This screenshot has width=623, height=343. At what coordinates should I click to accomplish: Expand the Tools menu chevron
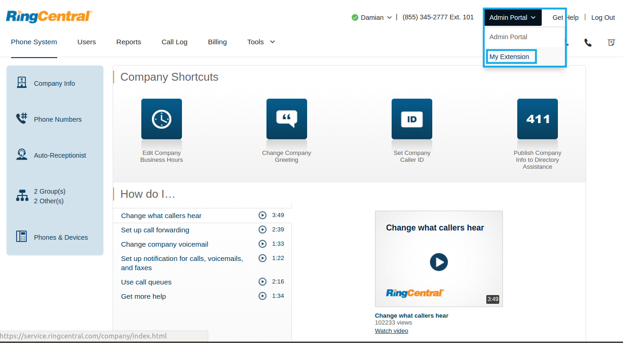pos(272,42)
